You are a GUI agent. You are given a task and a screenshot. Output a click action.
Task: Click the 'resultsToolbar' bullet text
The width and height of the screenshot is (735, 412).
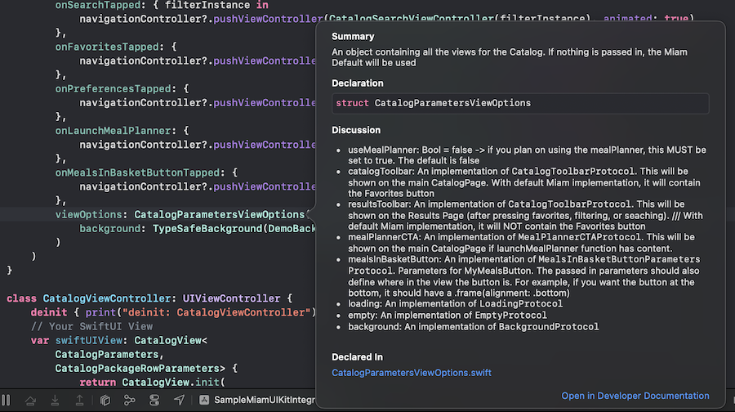(x=525, y=215)
